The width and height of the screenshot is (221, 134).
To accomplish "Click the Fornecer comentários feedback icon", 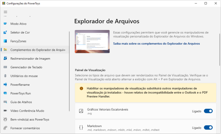I will [5, 128].
